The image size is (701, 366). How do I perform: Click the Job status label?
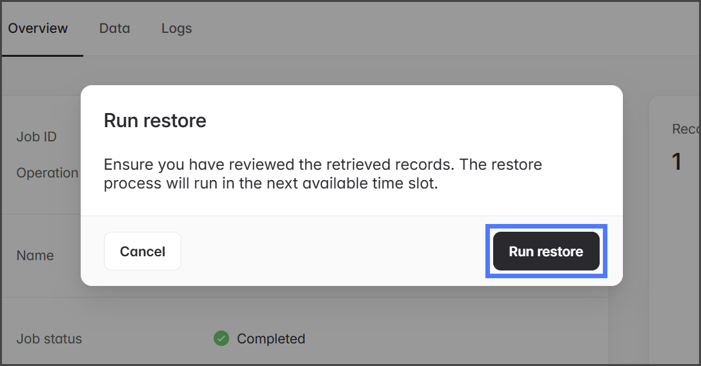49,338
